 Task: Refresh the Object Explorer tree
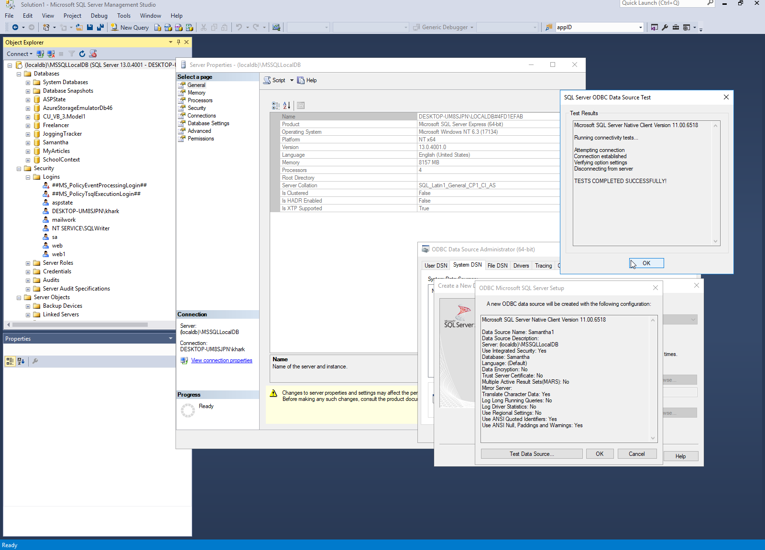tap(82, 54)
